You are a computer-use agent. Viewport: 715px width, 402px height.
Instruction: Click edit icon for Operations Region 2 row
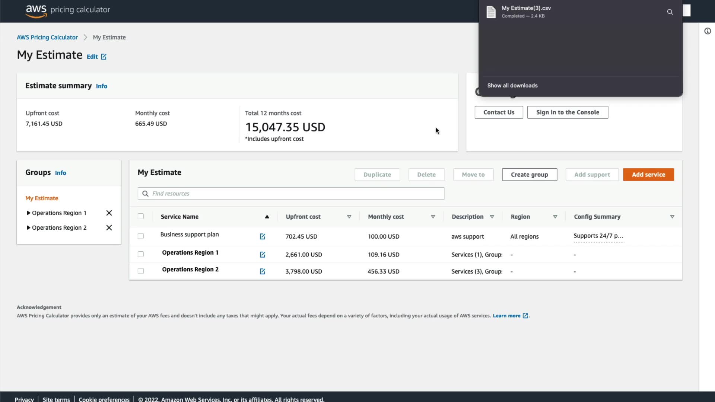point(262,272)
